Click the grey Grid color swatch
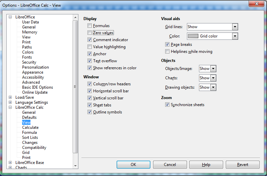Image resolution: width=267 pixels, height=176 pixels. (193, 36)
